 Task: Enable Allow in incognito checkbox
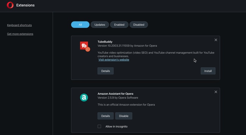[99, 126]
